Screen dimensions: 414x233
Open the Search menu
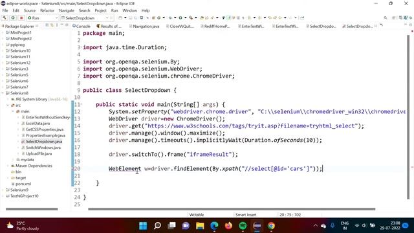[x=85, y=10]
